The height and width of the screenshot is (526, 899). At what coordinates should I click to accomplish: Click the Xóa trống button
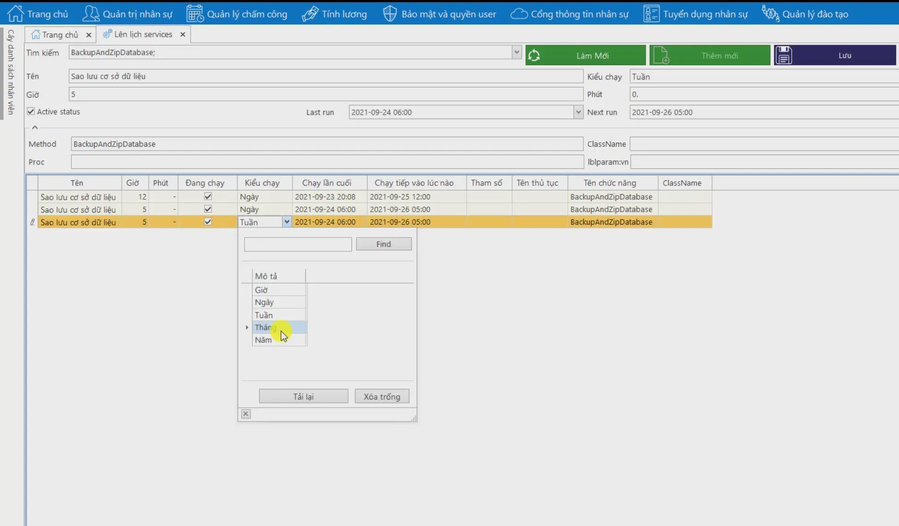(x=382, y=396)
